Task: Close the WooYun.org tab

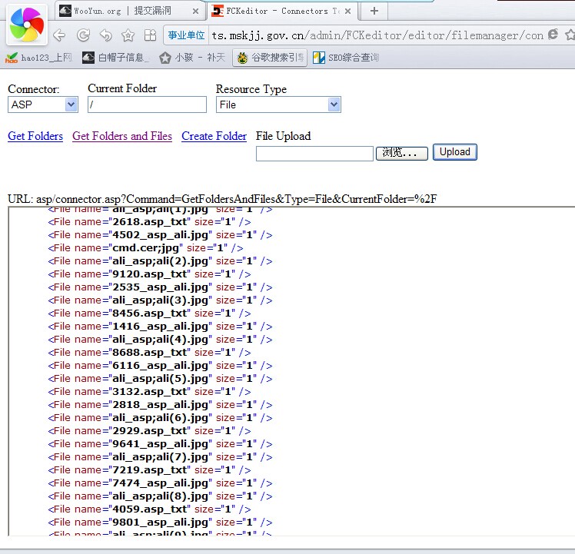Action: pos(195,12)
